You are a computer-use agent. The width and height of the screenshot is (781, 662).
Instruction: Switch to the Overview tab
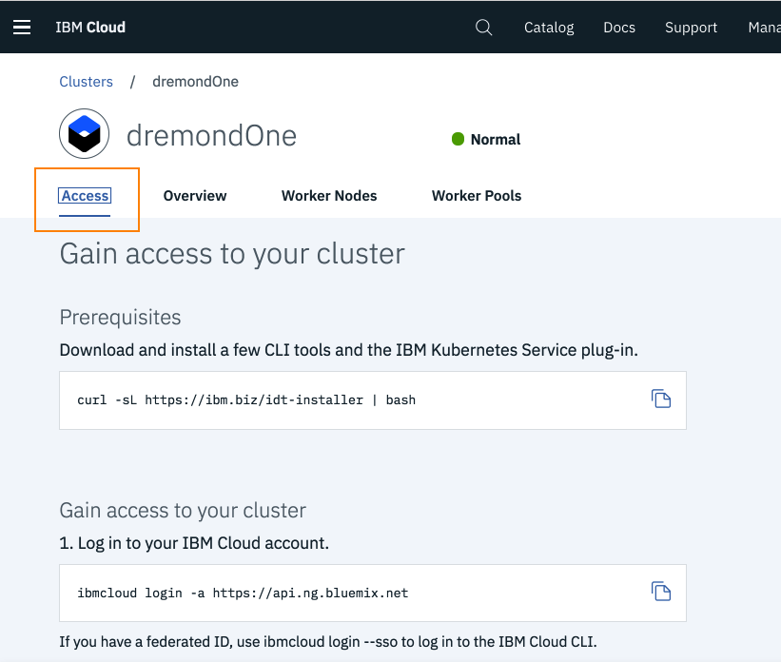pos(195,196)
